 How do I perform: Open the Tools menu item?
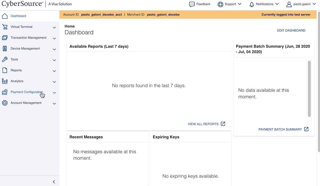[x=14, y=59]
